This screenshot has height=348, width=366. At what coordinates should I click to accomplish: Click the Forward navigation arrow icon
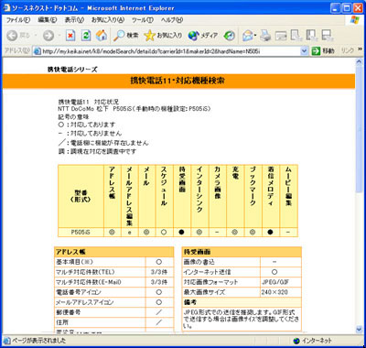[48, 36]
